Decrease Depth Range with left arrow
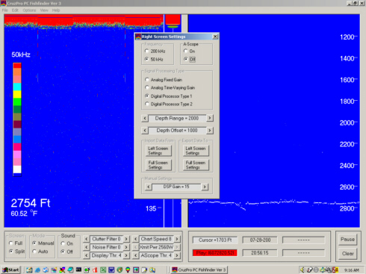This screenshot has height=274, width=366. [x=145, y=118]
